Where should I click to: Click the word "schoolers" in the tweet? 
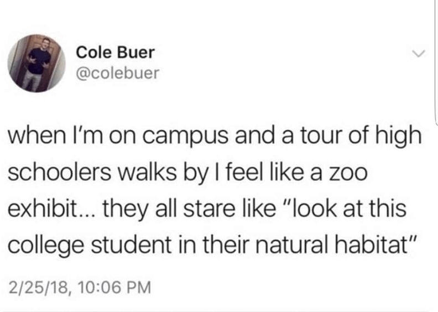click(59, 173)
